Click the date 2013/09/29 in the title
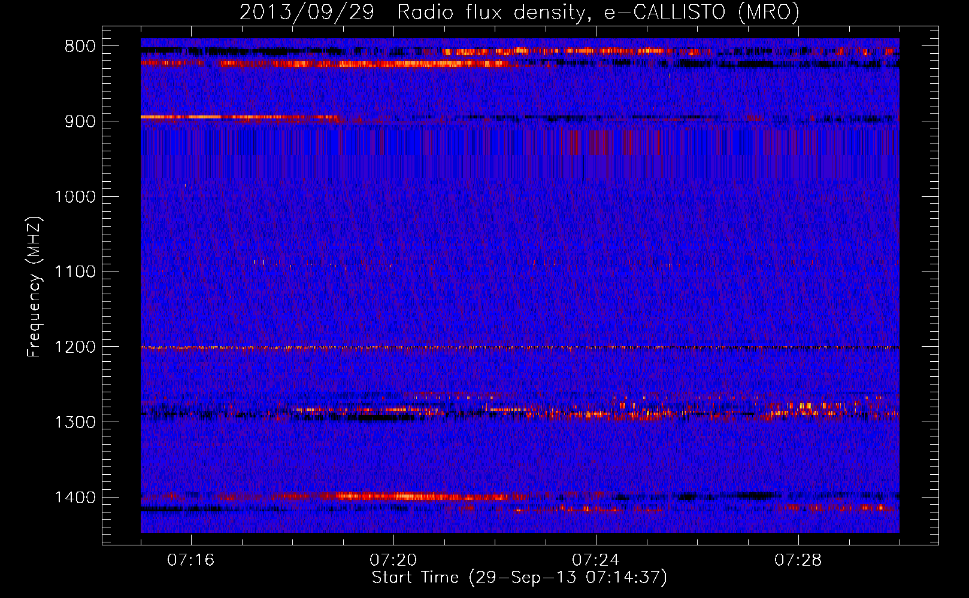This screenshot has height=598, width=969. click(307, 12)
